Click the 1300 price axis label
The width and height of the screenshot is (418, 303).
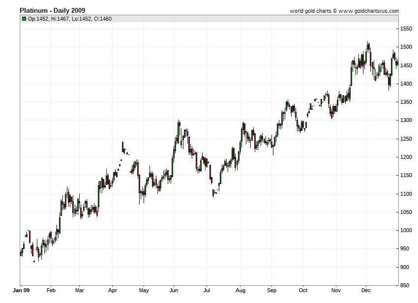[x=406, y=121]
